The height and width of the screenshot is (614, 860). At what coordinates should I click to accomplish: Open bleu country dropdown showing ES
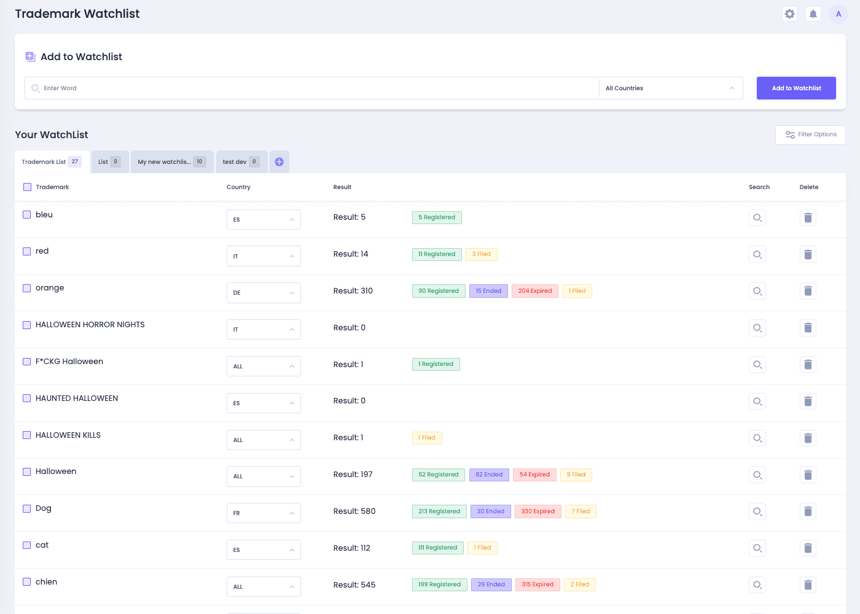pyautogui.click(x=264, y=219)
